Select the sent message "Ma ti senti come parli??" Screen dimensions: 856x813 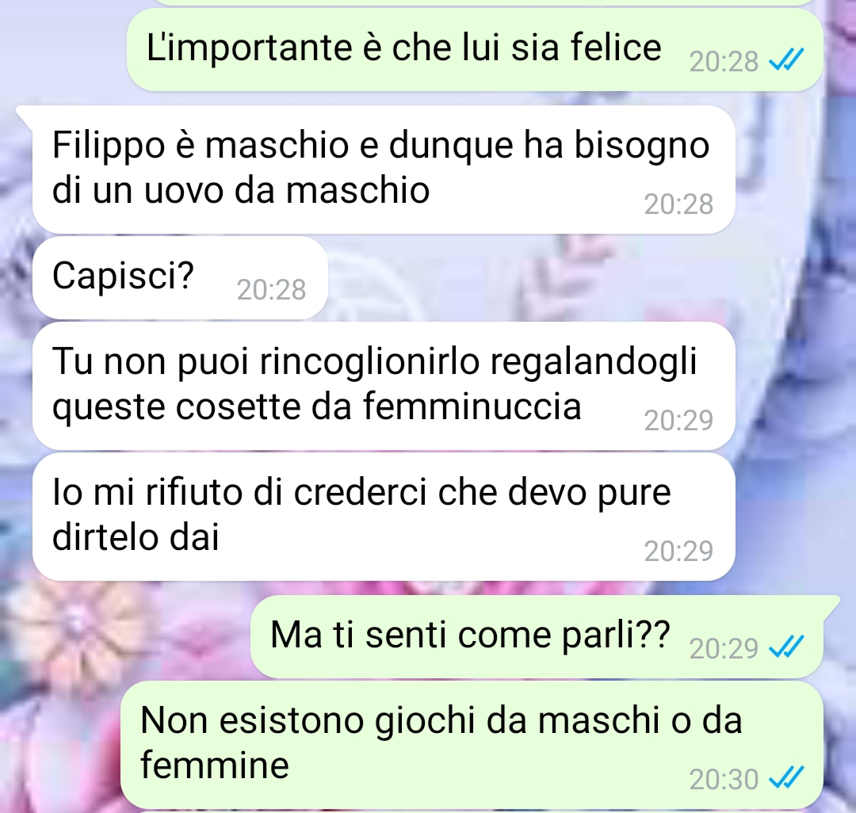(x=537, y=637)
